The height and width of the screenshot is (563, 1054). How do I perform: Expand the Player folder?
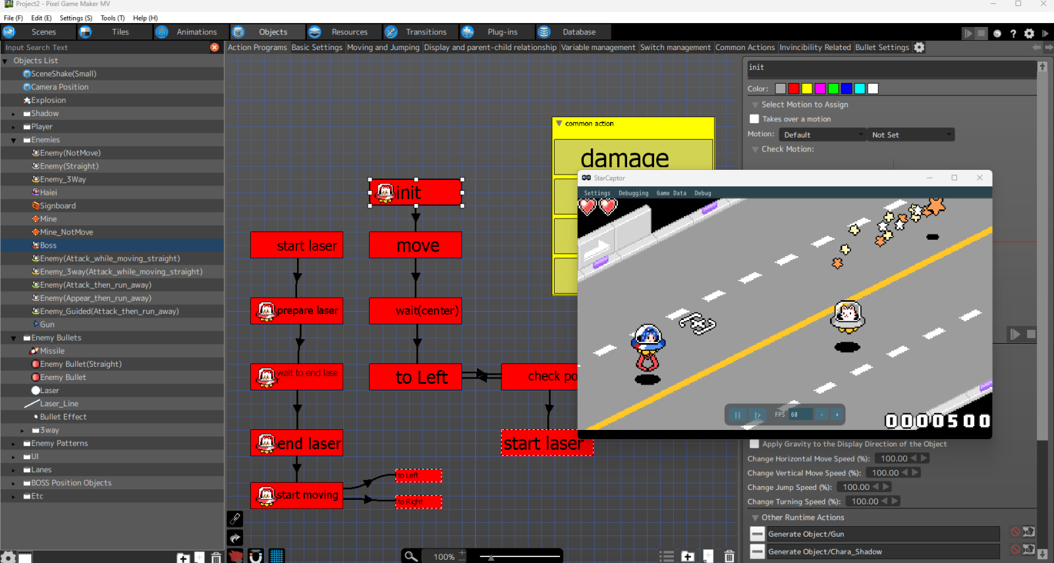click(x=13, y=127)
